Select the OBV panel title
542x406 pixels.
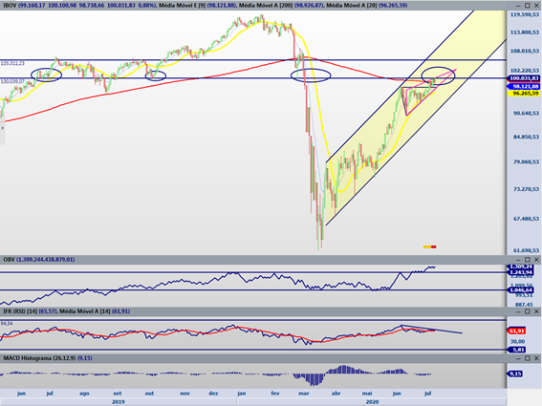tap(9, 260)
